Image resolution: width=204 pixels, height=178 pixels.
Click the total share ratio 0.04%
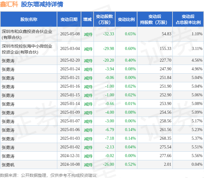[197, 164]
